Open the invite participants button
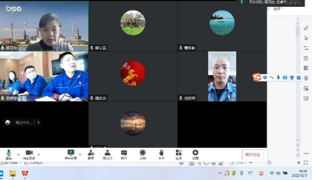Screen dimensions: 312x180 pos(91,154)
